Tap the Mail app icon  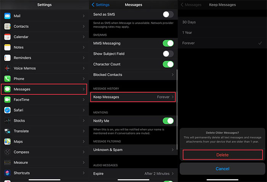pos(7,16)
